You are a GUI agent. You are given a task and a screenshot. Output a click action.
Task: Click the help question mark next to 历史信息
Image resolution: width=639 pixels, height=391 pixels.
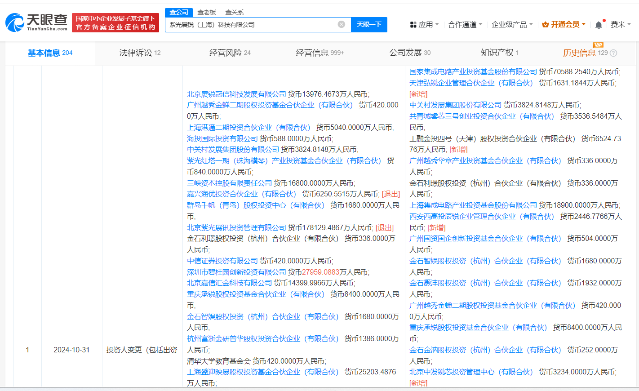[613, 53]
